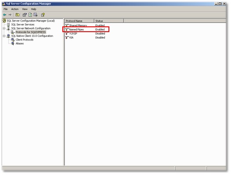
Task: Select Aliases tree item
Action: [20, 44]
